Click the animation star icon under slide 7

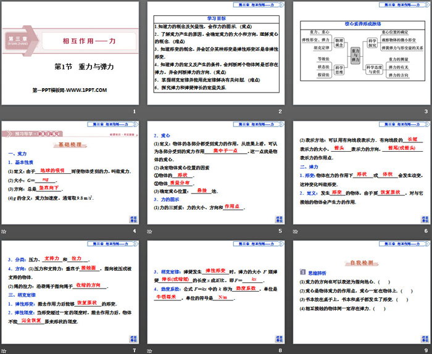tap(4, 351)
